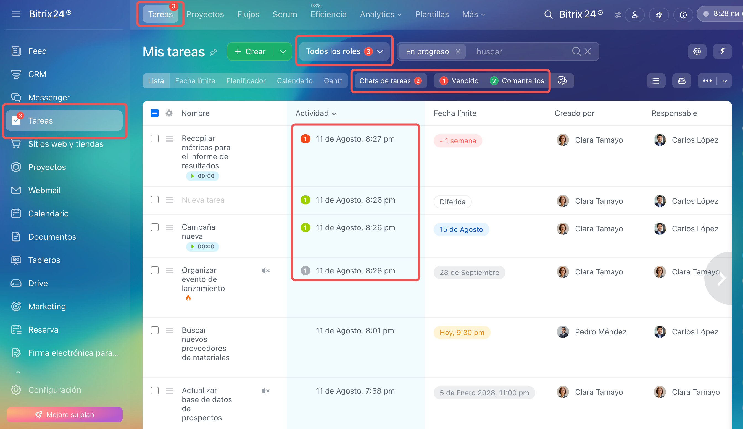Viewport: 743px width, 429px height.
Task: Expand the Analytics menu
Action: (381, 14)
